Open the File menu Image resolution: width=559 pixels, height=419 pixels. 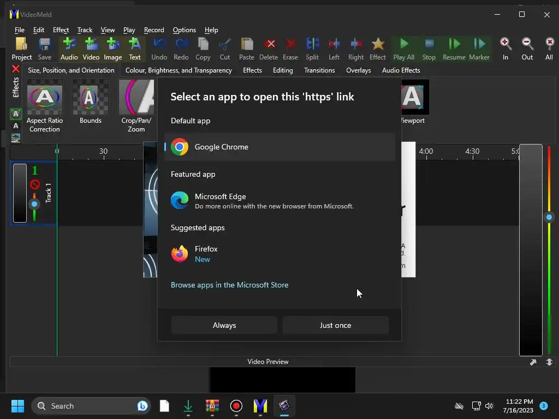(x=20, y=30)
